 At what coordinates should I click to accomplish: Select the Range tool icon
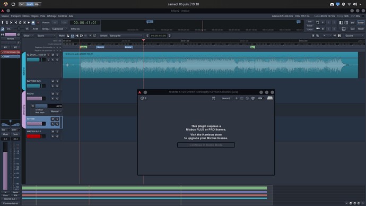(73, 36)
